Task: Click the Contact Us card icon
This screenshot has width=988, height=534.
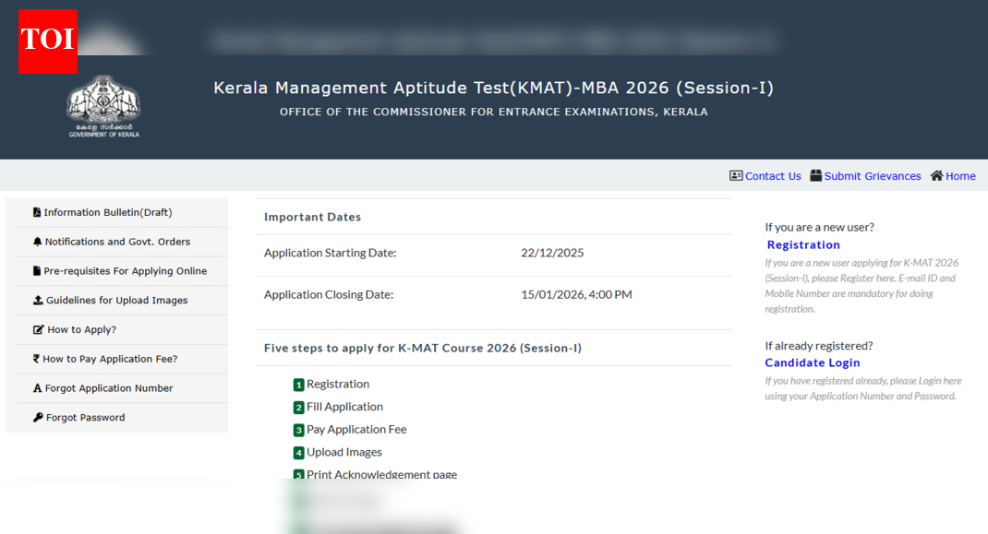Action: pyautogui.click(x=735, y=175)
